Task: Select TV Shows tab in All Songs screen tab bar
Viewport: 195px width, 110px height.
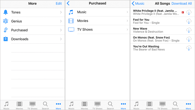Action: (x=162, y=106)
